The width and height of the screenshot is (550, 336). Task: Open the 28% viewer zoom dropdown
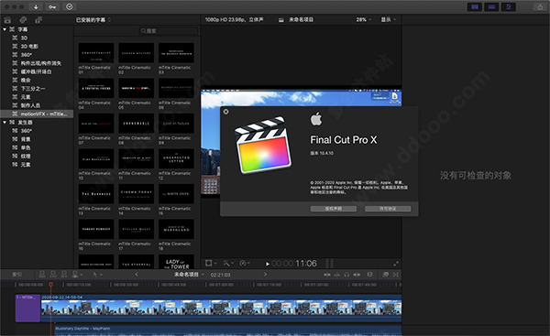[x=364, y=19]
